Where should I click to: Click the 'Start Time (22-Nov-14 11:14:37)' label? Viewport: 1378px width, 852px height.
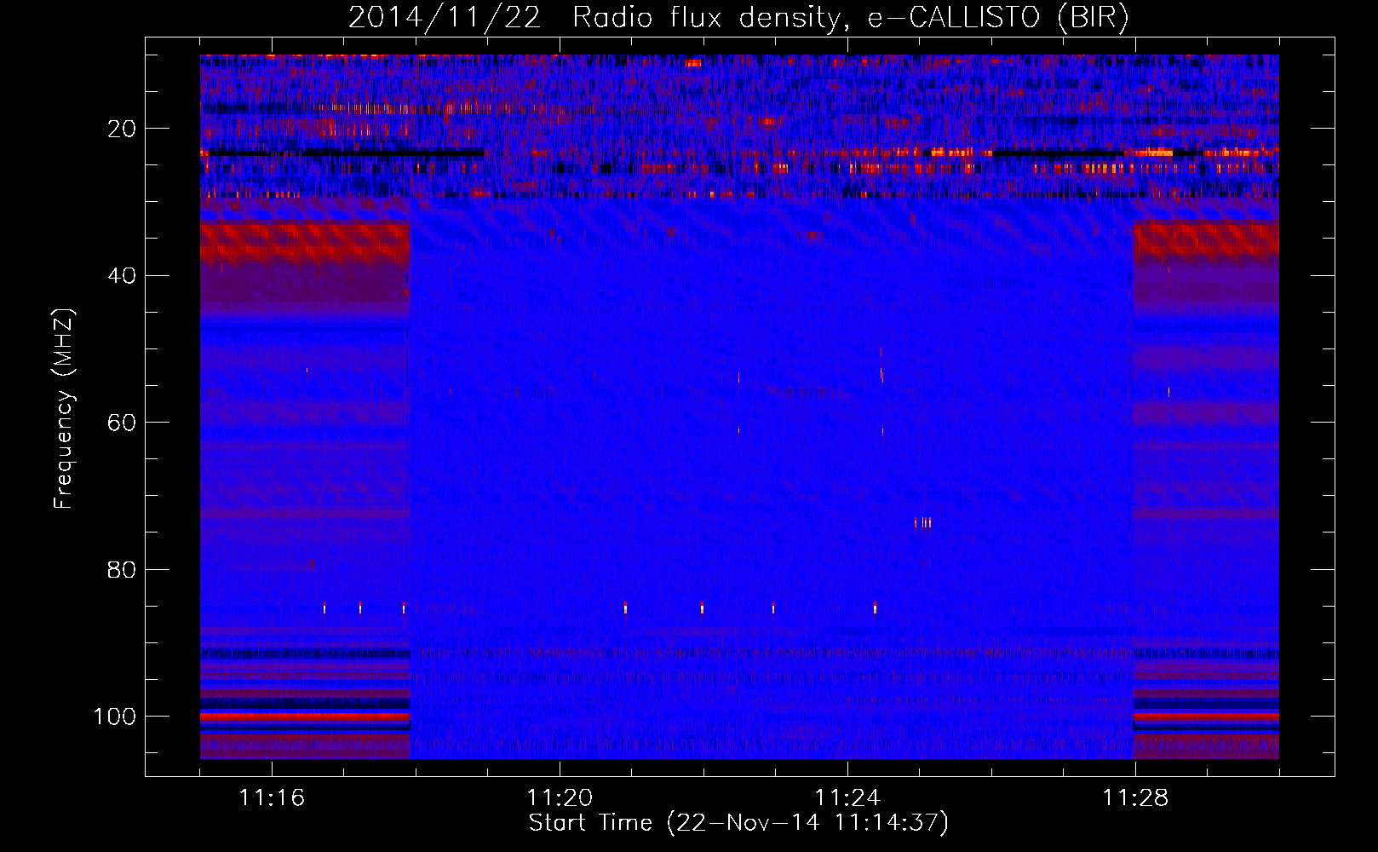(x=738, y=824)
